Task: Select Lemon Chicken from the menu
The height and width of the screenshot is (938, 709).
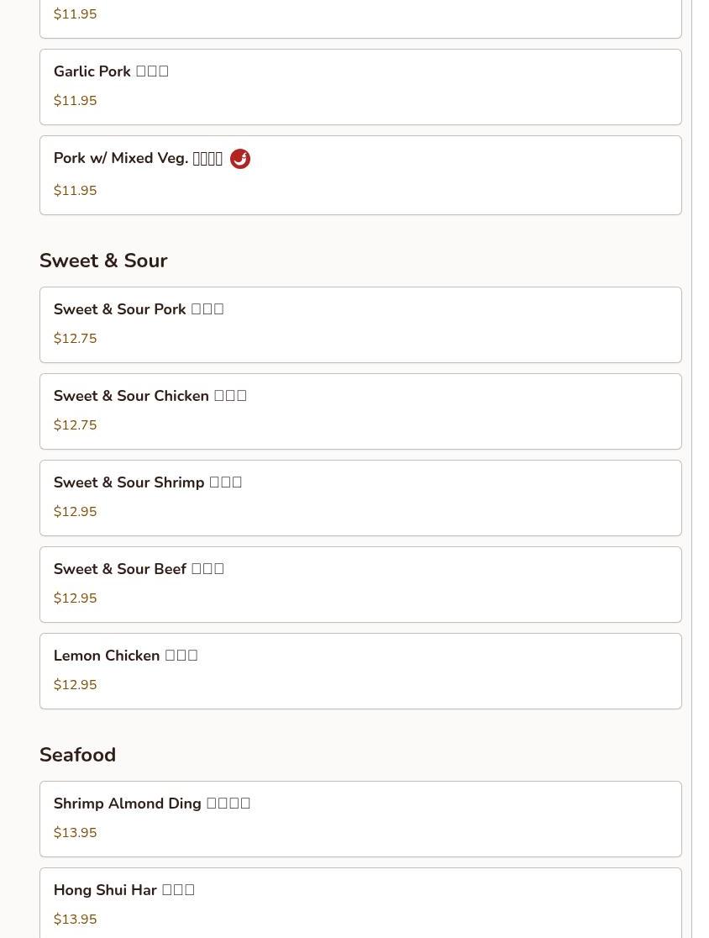Action: (360, 672)
